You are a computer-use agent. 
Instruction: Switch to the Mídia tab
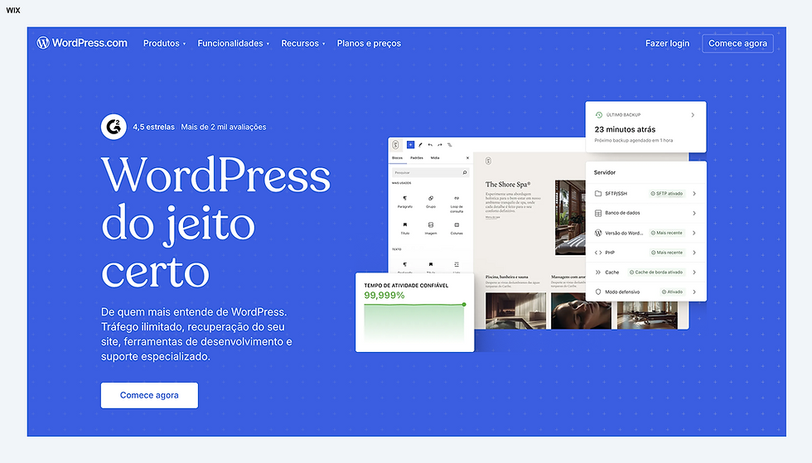click(x=435, y=158)
